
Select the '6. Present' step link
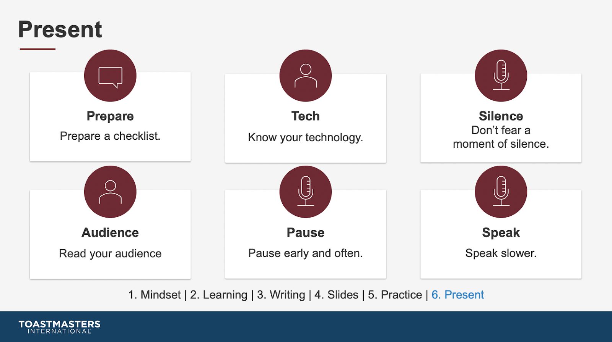[457, 295]
